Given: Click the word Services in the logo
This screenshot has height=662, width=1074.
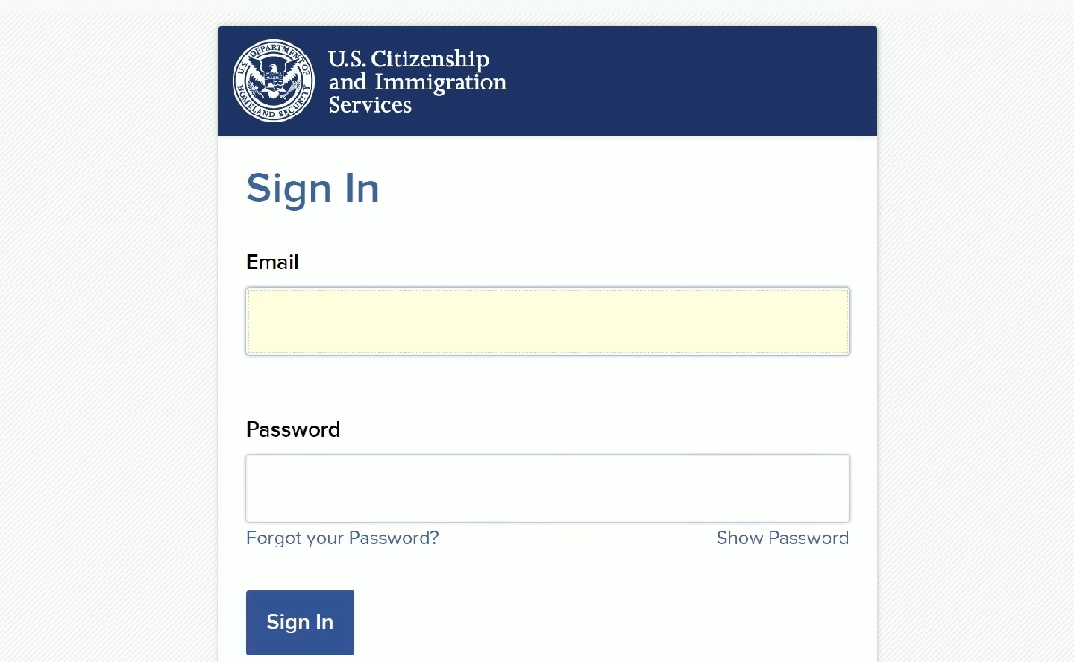Looking at the screenshot, I should (x=370, y=105).
